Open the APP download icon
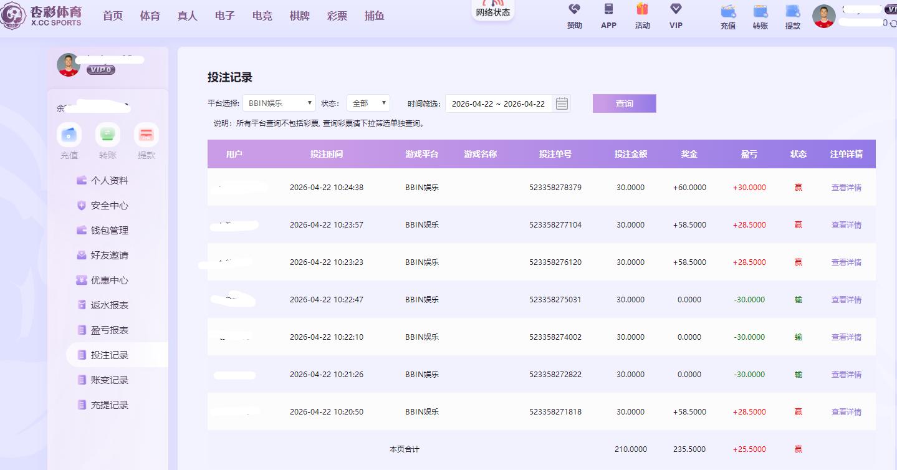The width and height of the screenshot is (897, 470). tap(608, 10)
